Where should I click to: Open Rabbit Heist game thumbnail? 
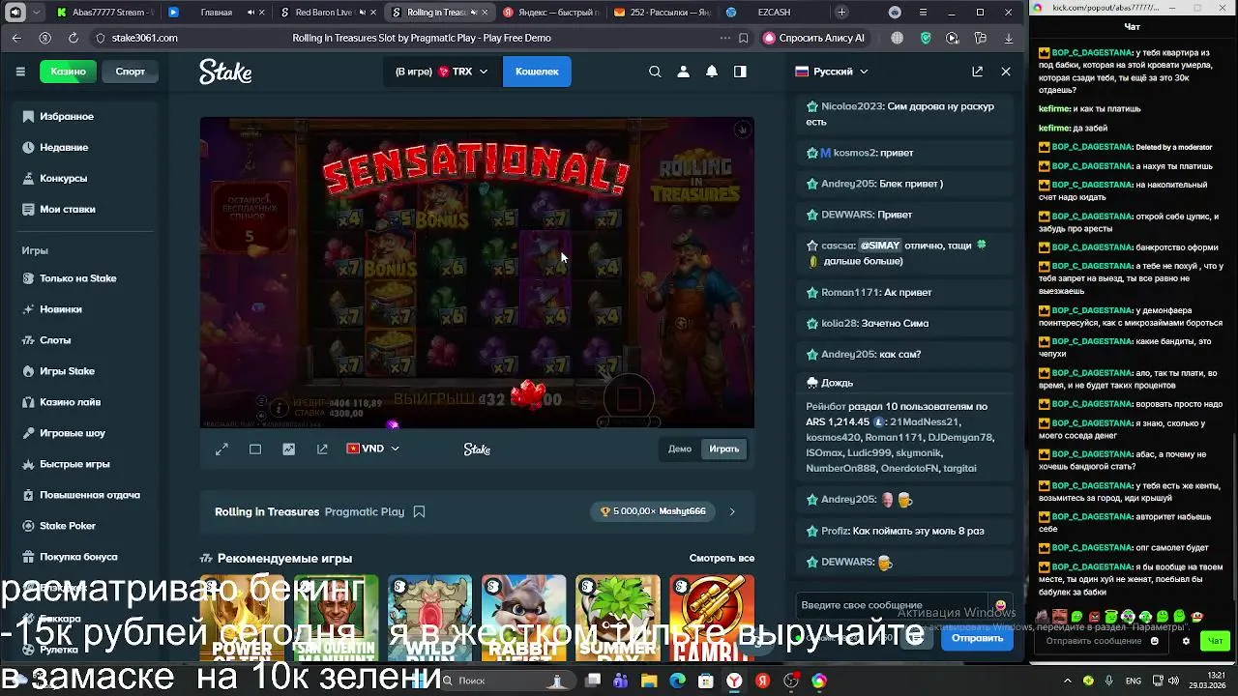pos(523,619)
